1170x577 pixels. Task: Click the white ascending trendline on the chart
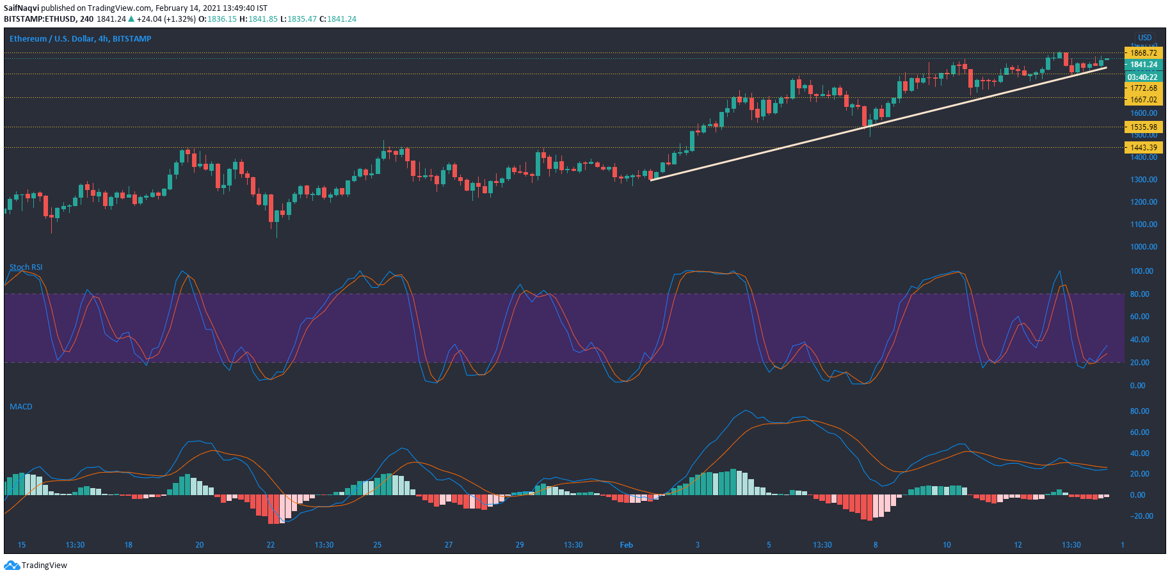click(x=878, y=124)
